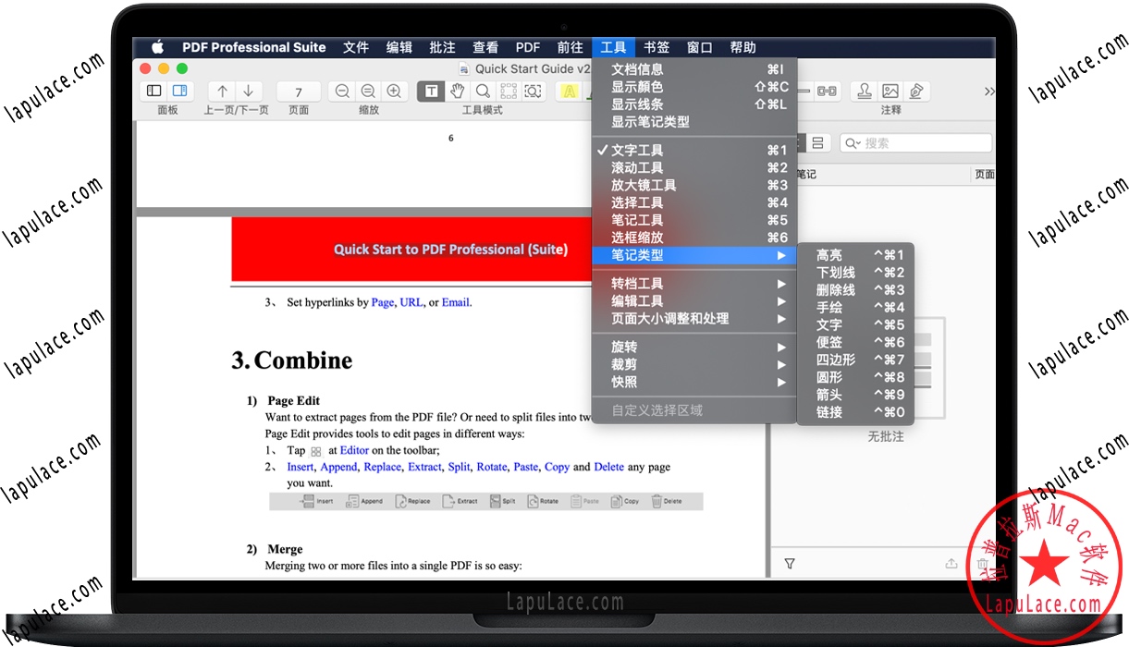Click the Editor link in the document
The image size is (1129, 647).
(x=354, y=450)
